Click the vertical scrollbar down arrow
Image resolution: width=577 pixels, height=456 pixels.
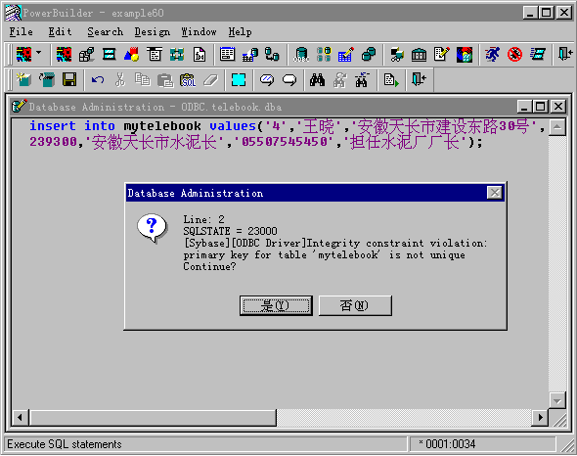pos(556,400)
